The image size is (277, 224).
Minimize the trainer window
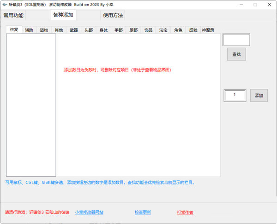click(x=241, y=5)
